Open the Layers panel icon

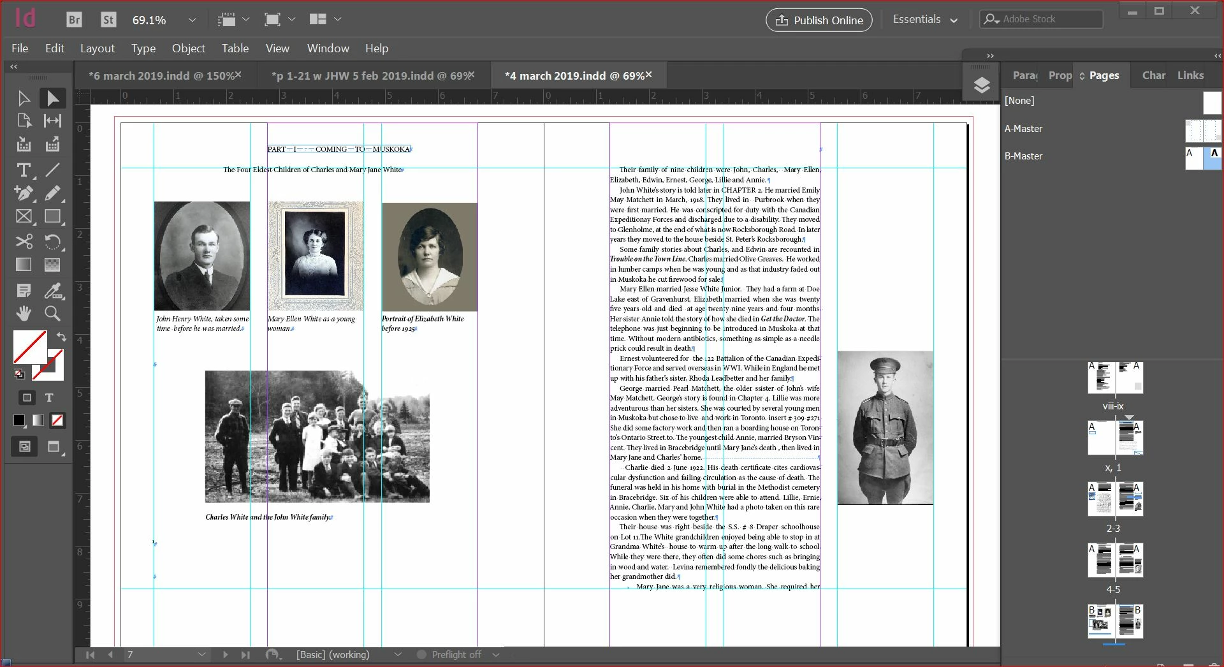click(x=982, y=85)
